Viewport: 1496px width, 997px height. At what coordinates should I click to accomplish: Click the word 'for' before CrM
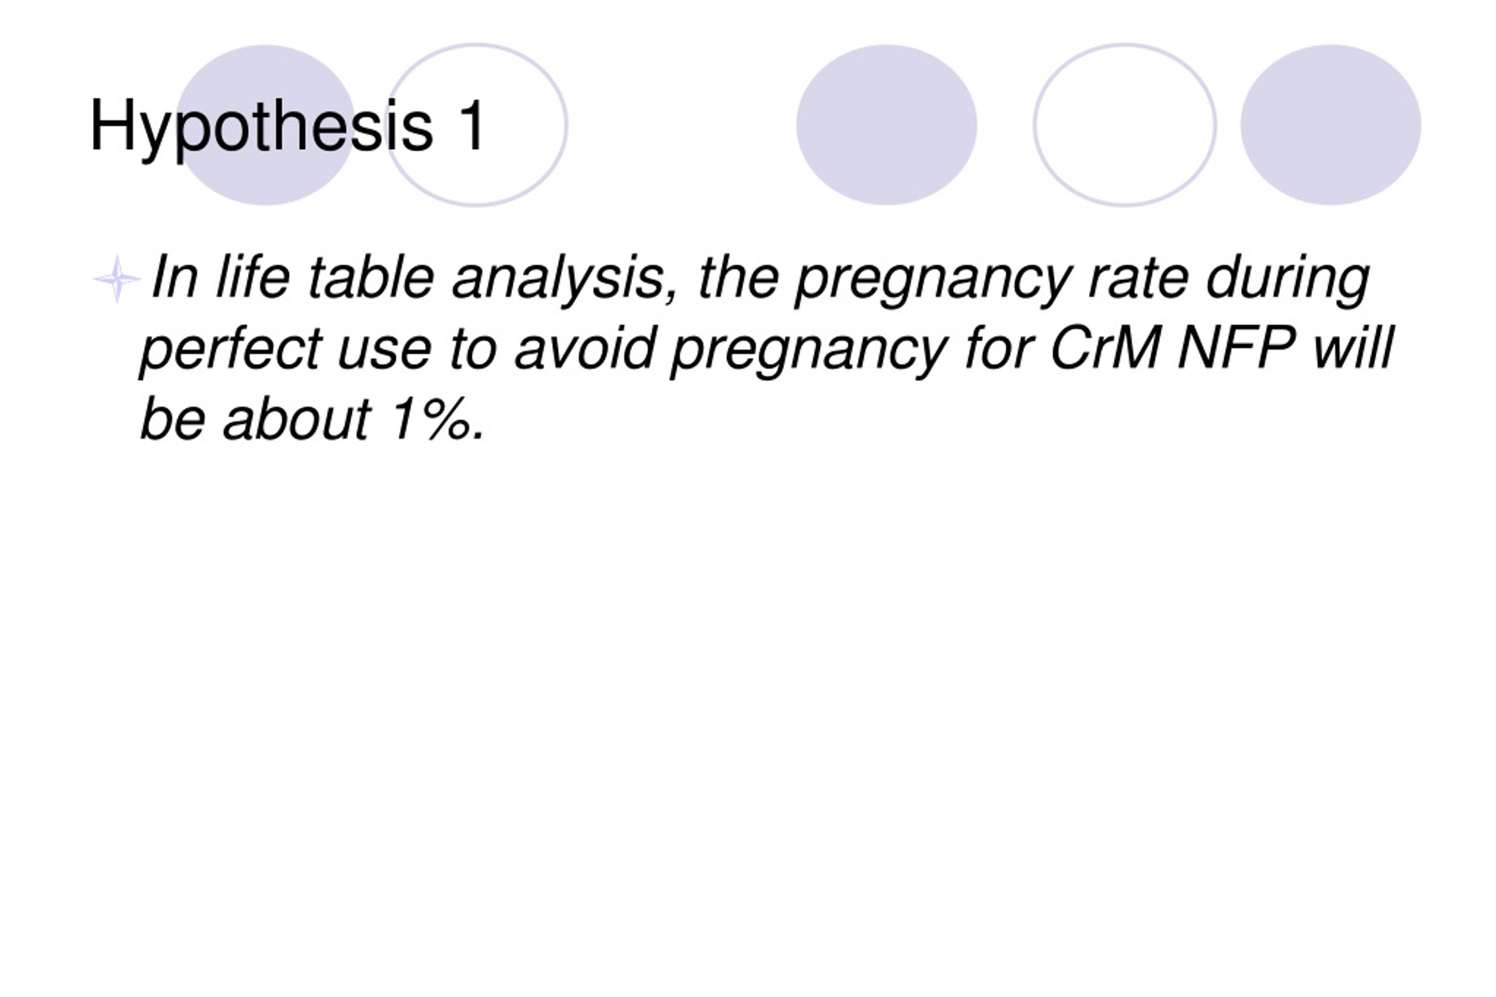click(999, 347)
